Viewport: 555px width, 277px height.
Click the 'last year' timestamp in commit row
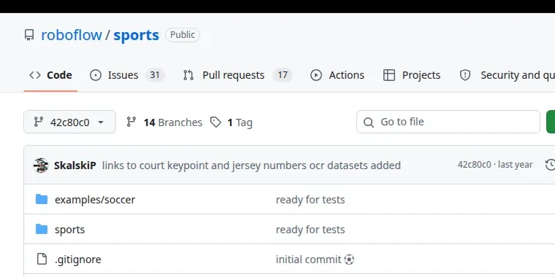pyautogui.click(x=515, y=165)
